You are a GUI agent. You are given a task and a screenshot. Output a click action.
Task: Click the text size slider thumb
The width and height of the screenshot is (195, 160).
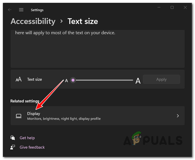click(73, 80)
